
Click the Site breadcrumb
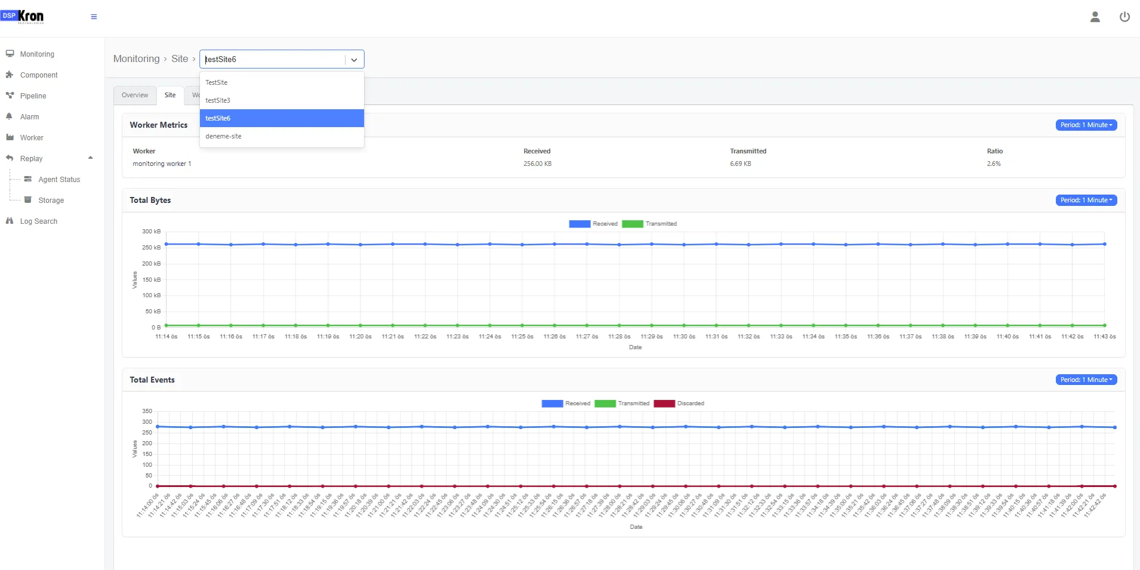(180, 59)
